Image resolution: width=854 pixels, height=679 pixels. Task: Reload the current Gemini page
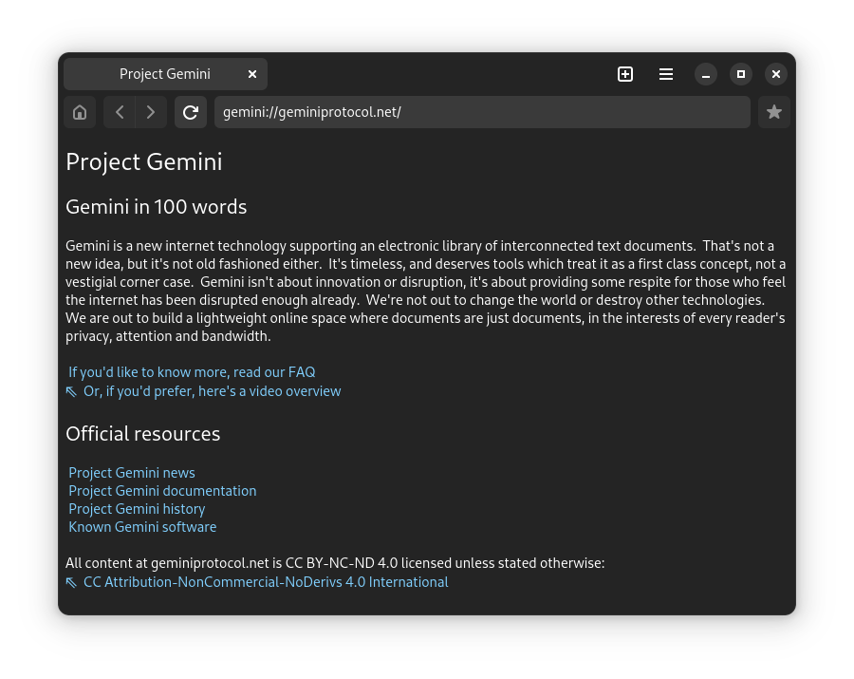click(191, 112)
